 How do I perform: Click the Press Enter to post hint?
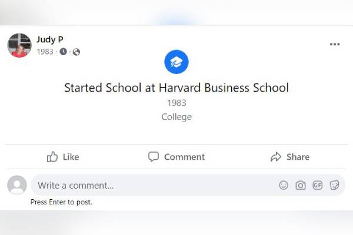click(x=61, y=202)
